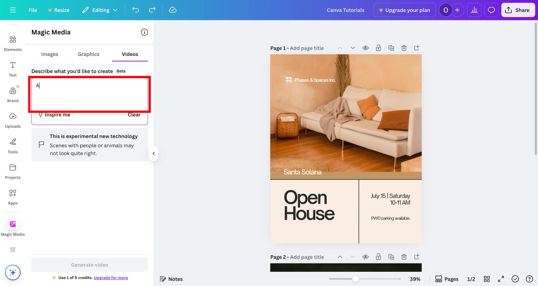Adjust the zoom level slider
538x286 pixels.
pyautogui.click(x=355, y=279)
